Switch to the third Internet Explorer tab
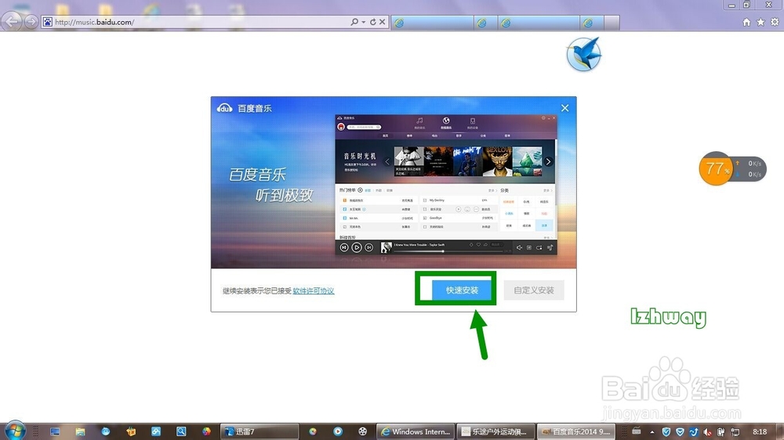Image resolution: width=784 pixels, height=440 pixels. tap(539, 23)
